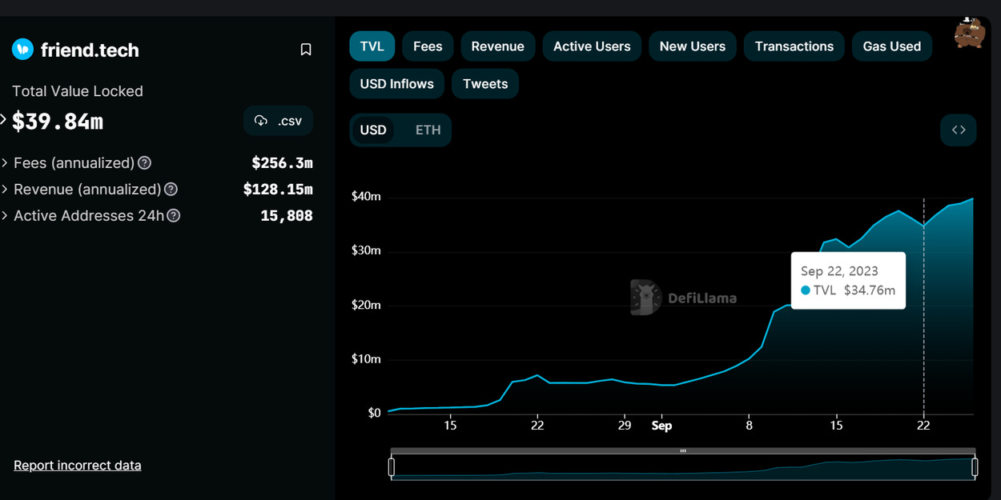Click the Total Value Locked heading

pos(78,91)
